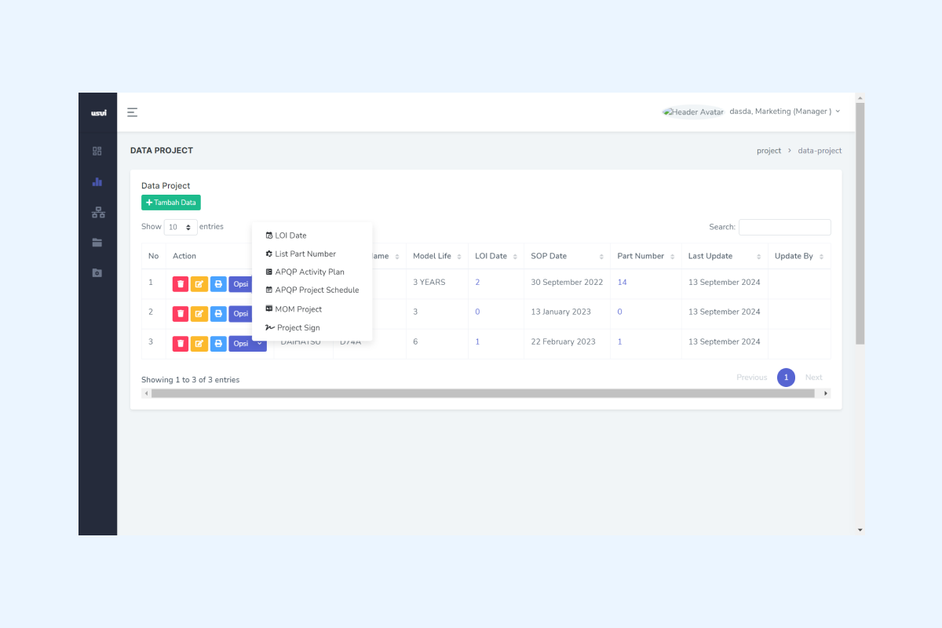Delete project row 3 with trash icon
Viewport: 942px width, 628px height.
click(x=181, y=343)
